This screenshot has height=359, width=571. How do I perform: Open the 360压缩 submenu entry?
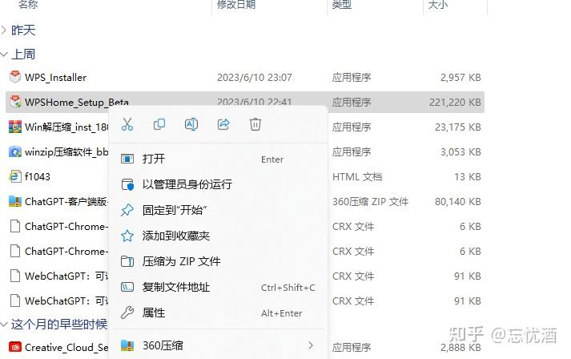click(x=218, y=345)
